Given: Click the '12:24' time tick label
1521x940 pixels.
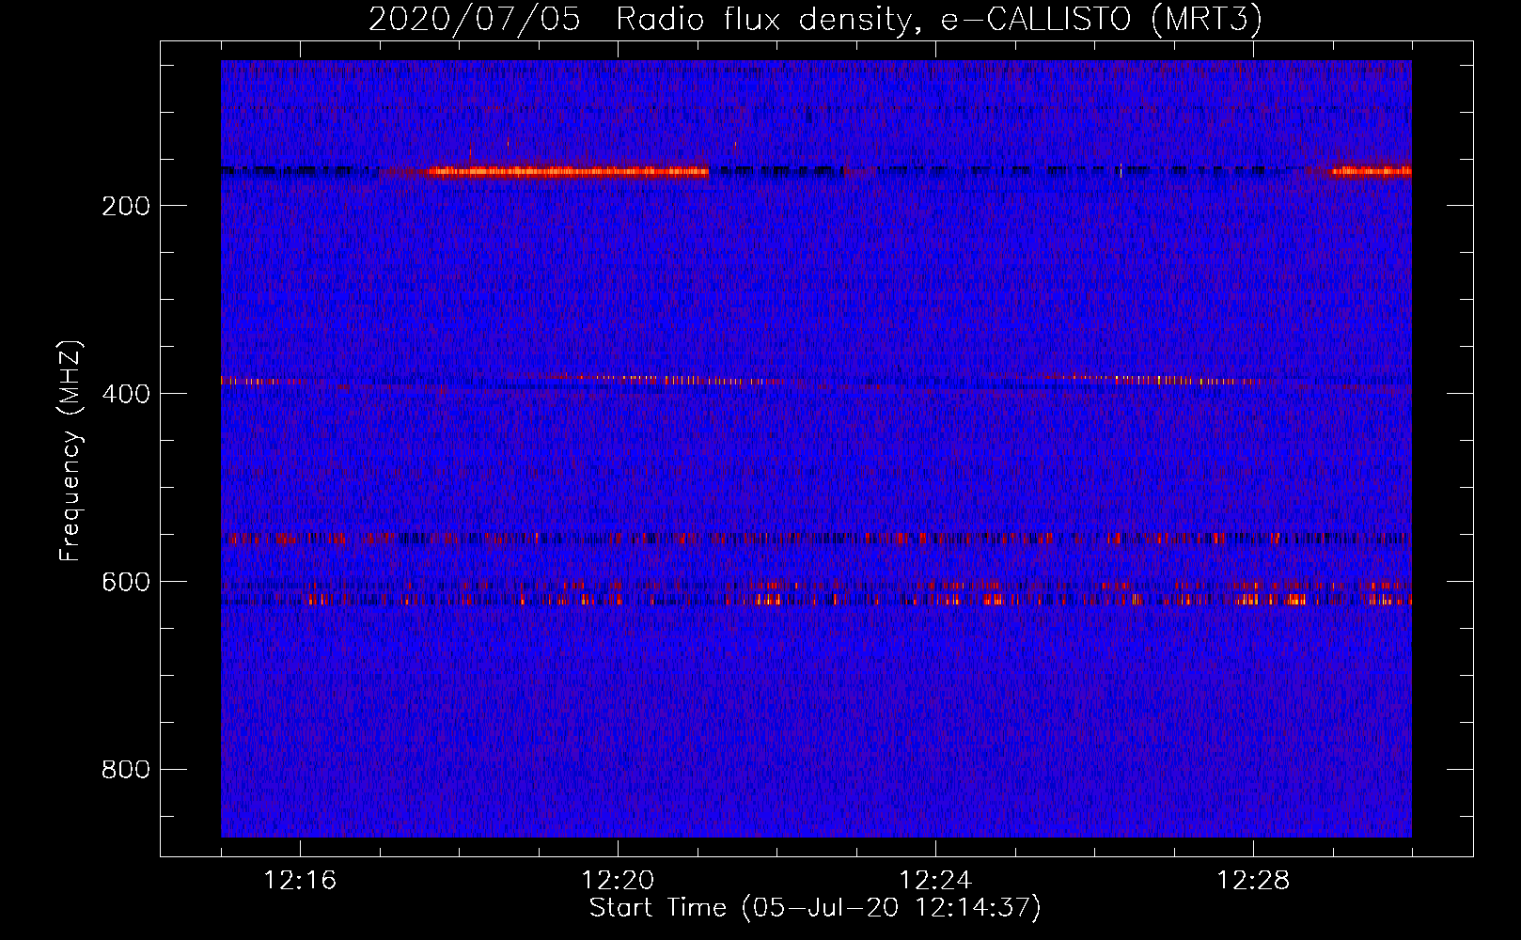Looking at the screenshot, I should coord(935,881).
